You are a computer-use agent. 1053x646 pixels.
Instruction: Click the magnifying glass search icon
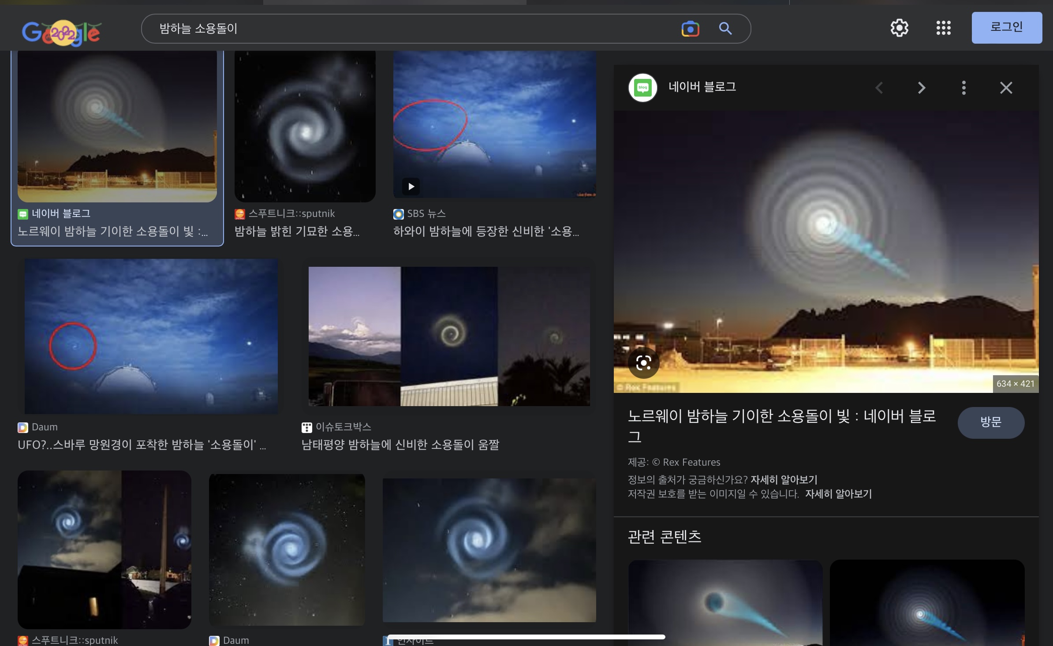coord(725,29)
